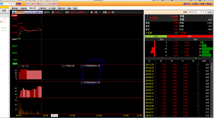Click bid price 1105 in order book
Viewport: 214px width, 118px height.
point(176,55)
